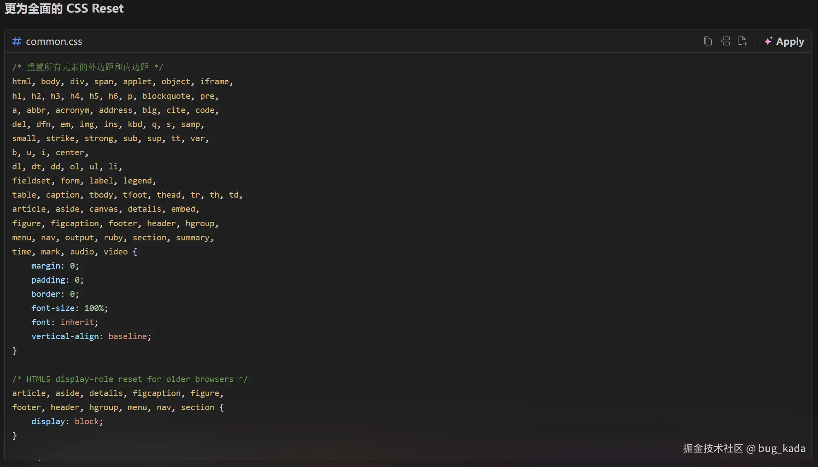Image resolution: width=818 pixels, height=467 pixels.
Task: Open the common.css file name
Action: click(x=54, y=42)
